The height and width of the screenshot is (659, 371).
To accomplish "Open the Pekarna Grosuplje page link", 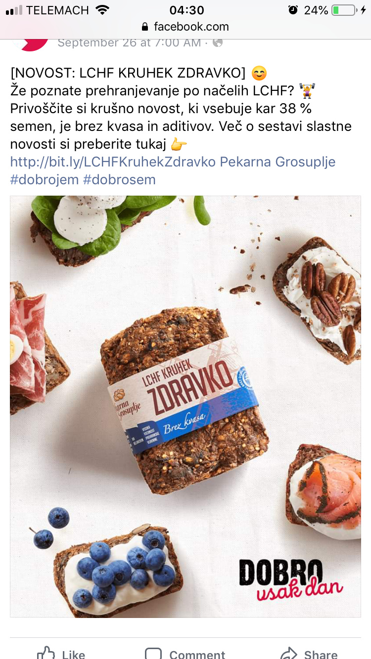I will click(x=278, y=162).
